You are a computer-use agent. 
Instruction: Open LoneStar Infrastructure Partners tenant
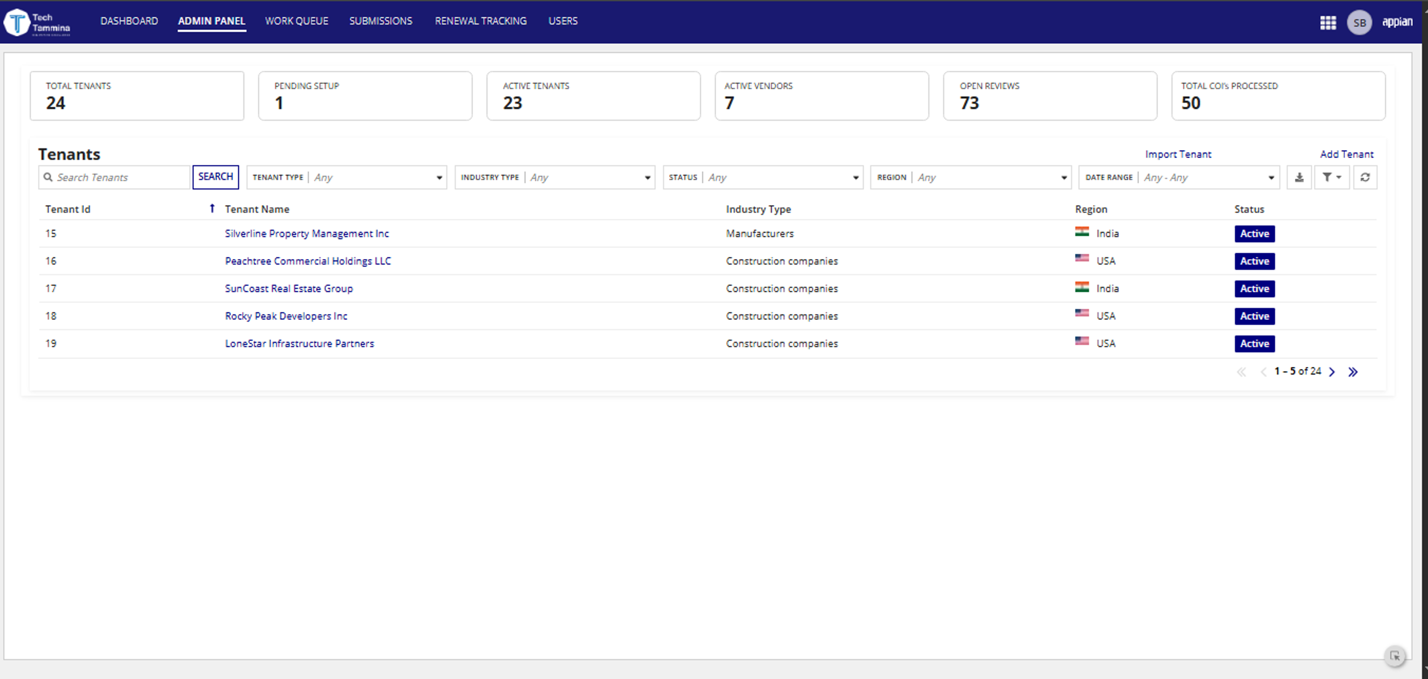(299, 343)
